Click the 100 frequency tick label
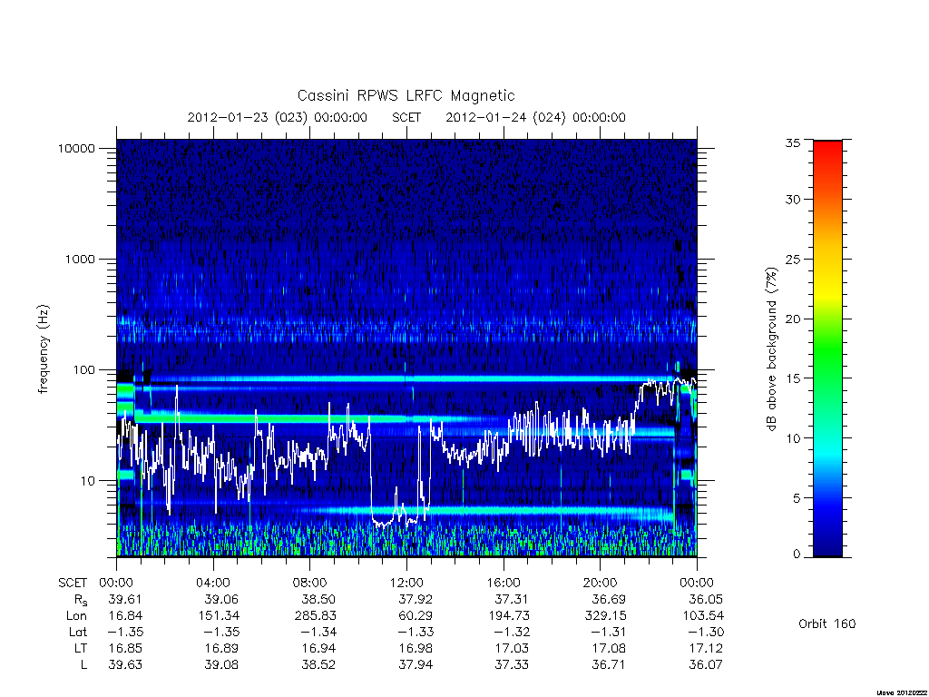 click(83, 370)
